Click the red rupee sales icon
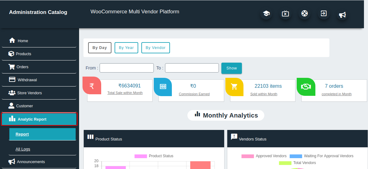 point(92,86)
